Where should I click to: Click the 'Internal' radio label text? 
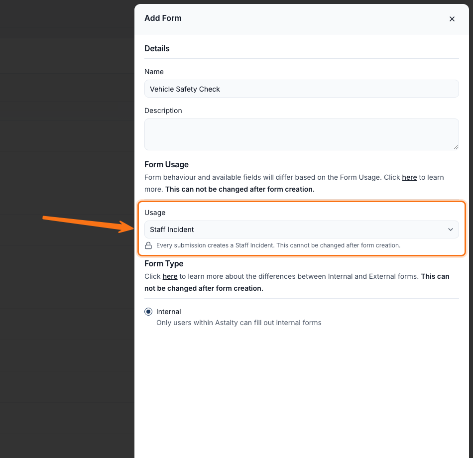tap(169, 312)
